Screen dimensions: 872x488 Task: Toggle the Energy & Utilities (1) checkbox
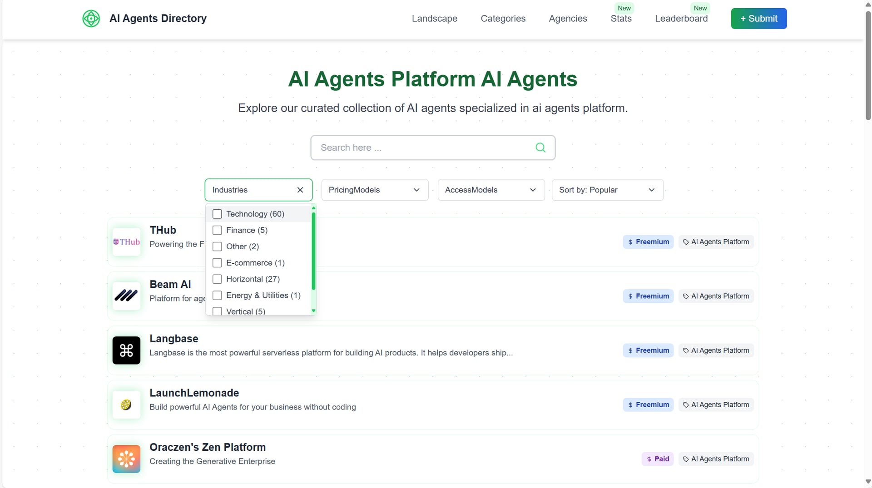click(x=217, y=296)
